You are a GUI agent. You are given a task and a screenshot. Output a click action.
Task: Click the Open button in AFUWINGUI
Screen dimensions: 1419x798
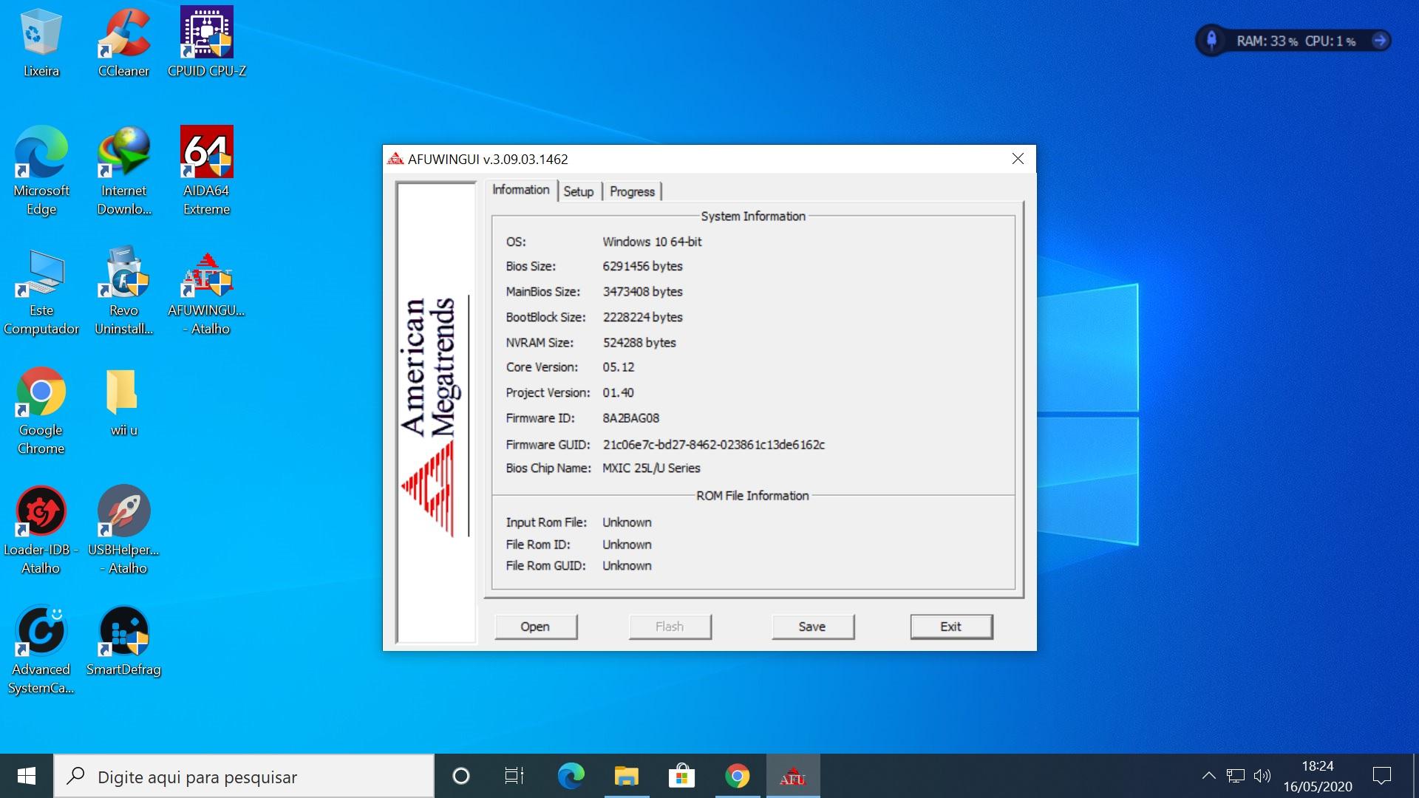point(535,627)
